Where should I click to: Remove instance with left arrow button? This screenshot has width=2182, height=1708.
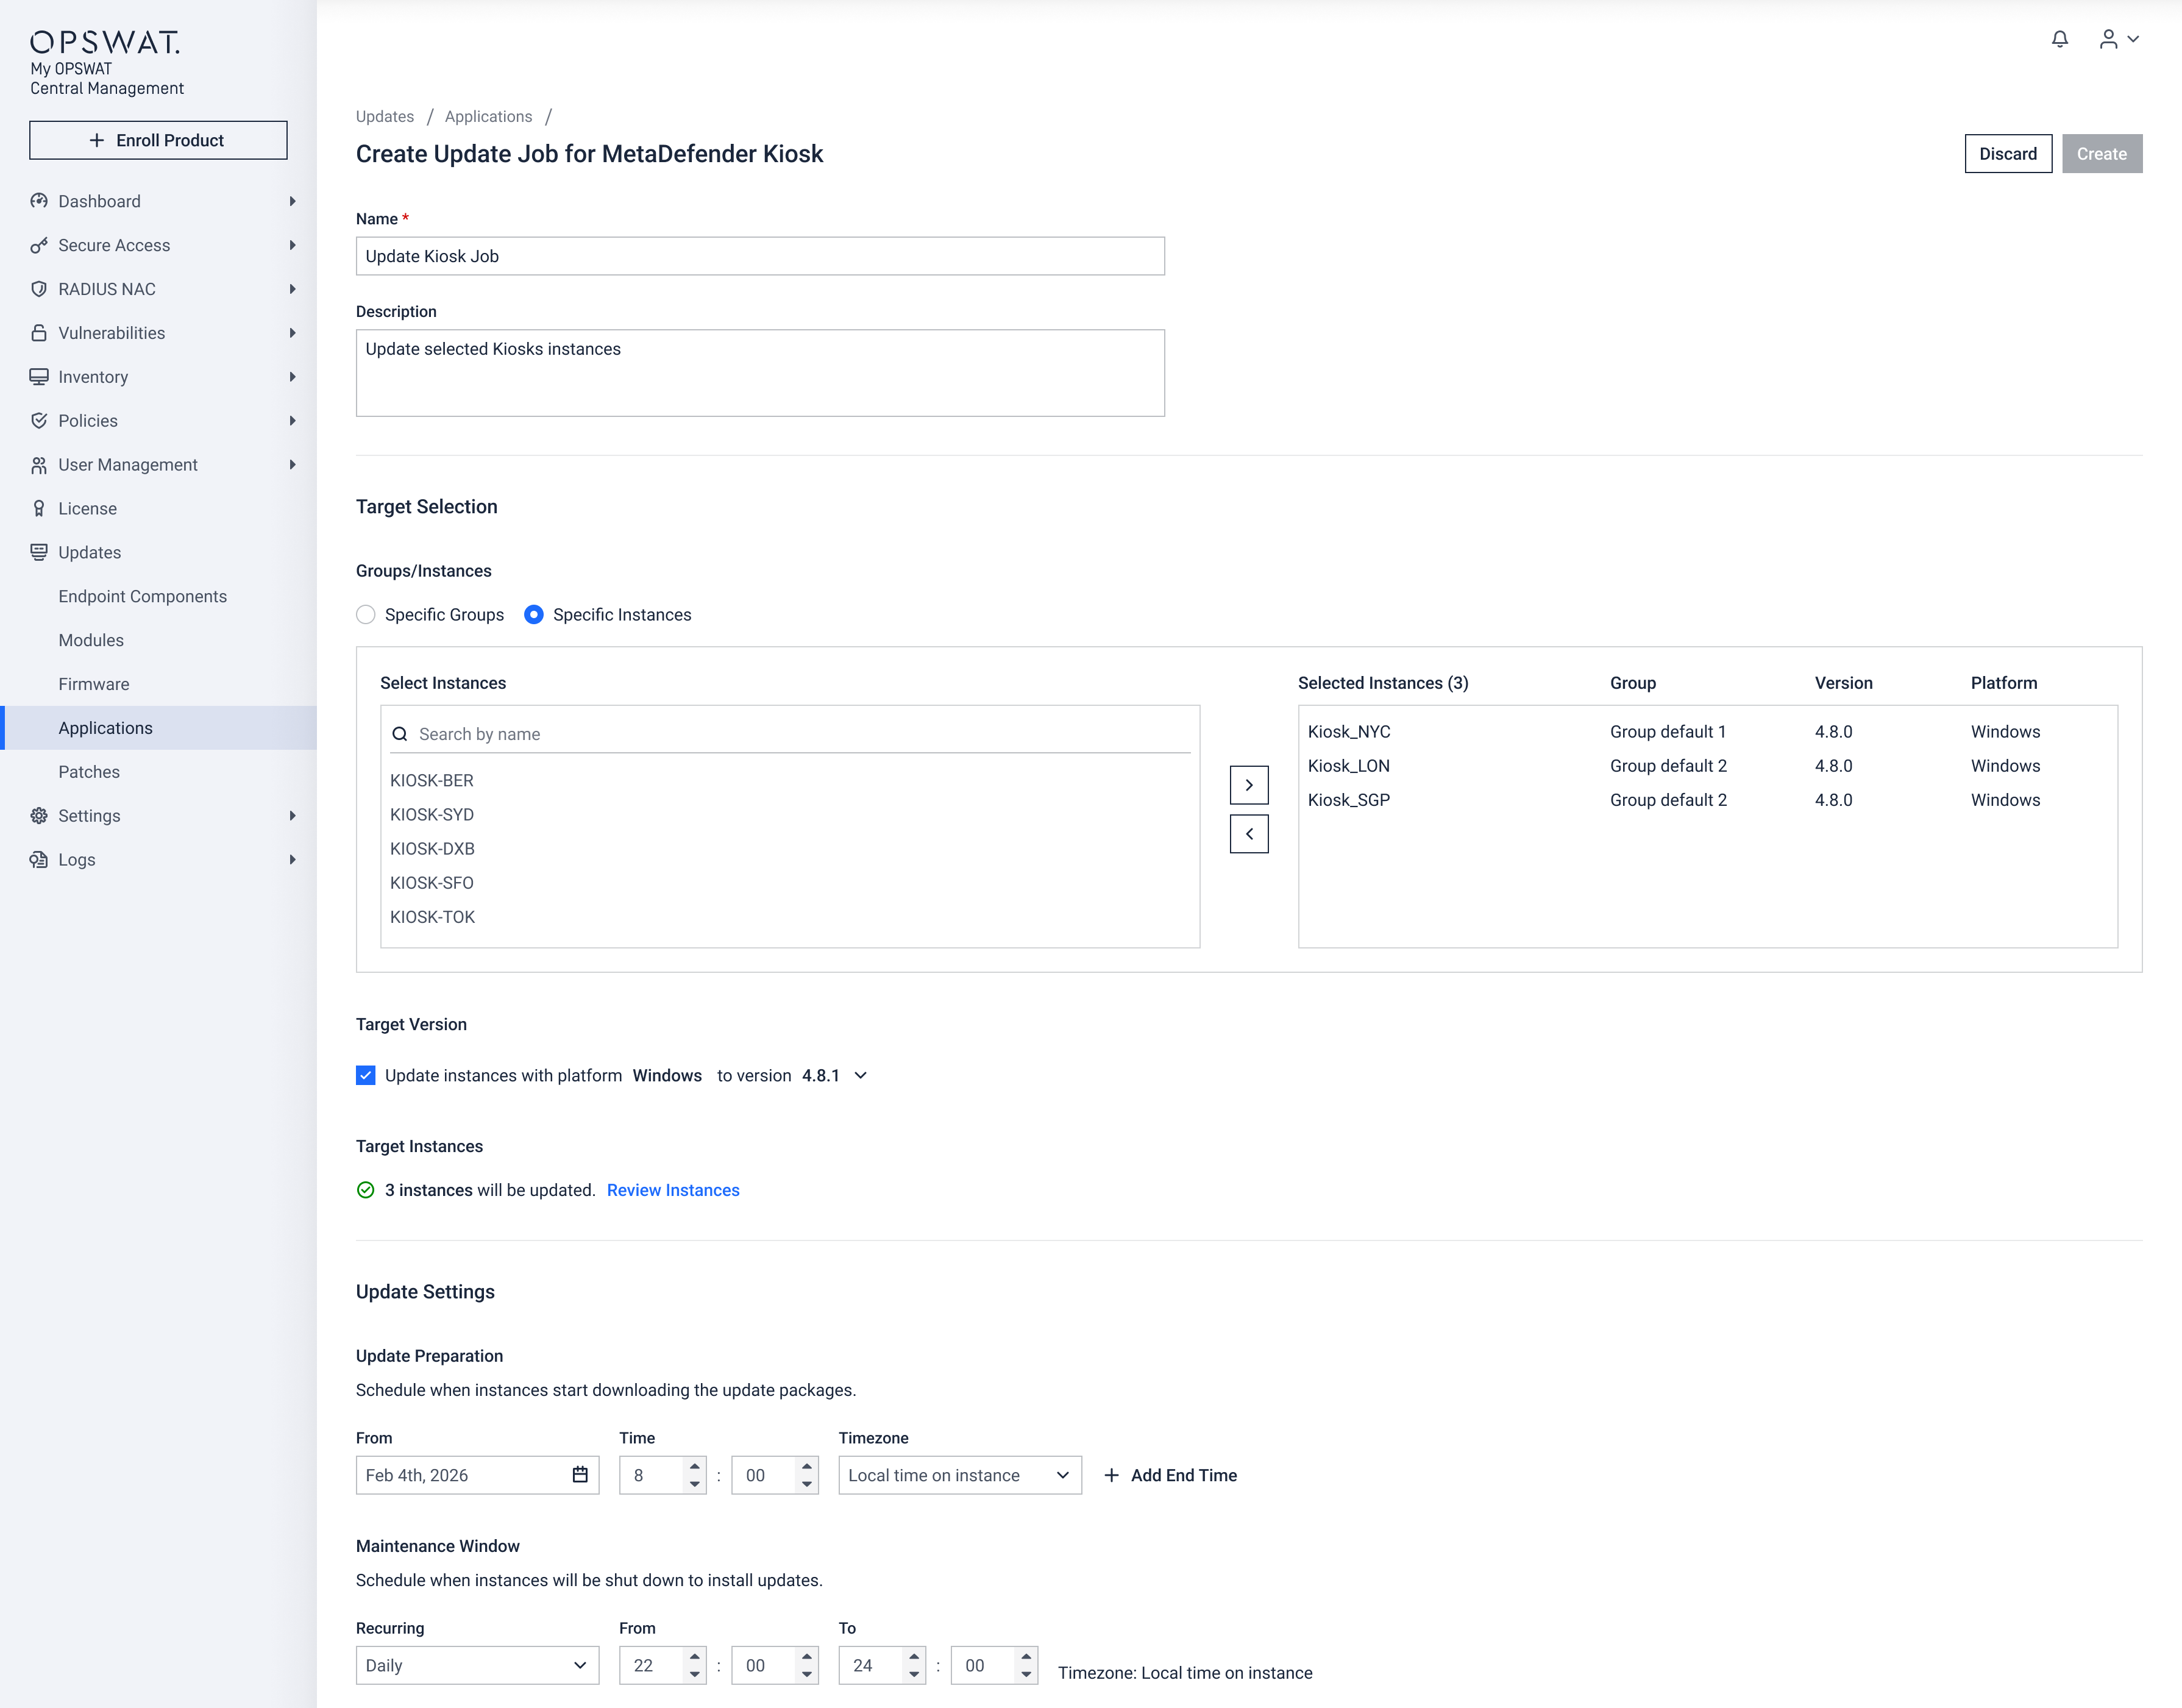click(x=1249, y=834)
